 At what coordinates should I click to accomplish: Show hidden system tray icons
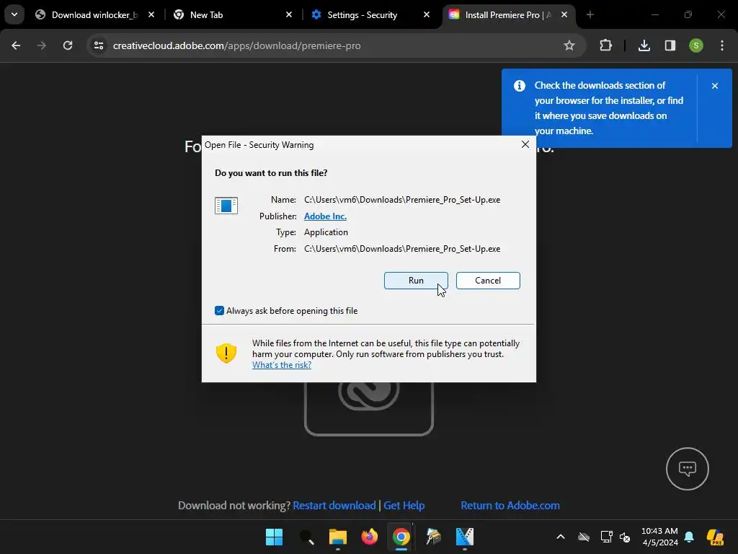[561, 537]
